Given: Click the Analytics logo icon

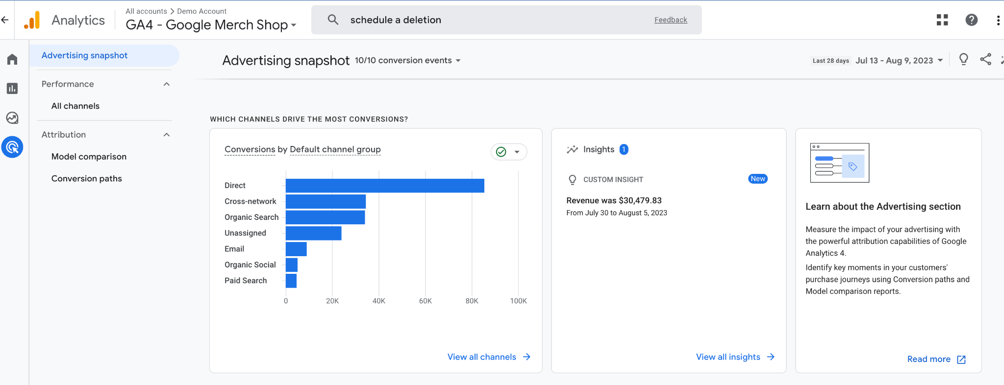Looking at the screenshot, I should [32, 20].
